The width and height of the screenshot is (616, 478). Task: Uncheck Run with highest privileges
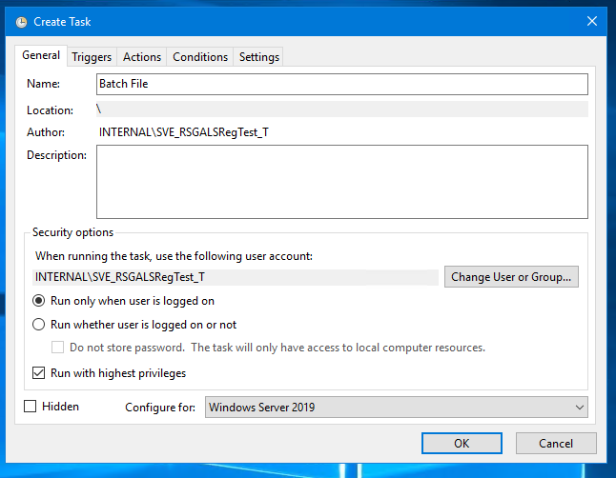(38, 373)
